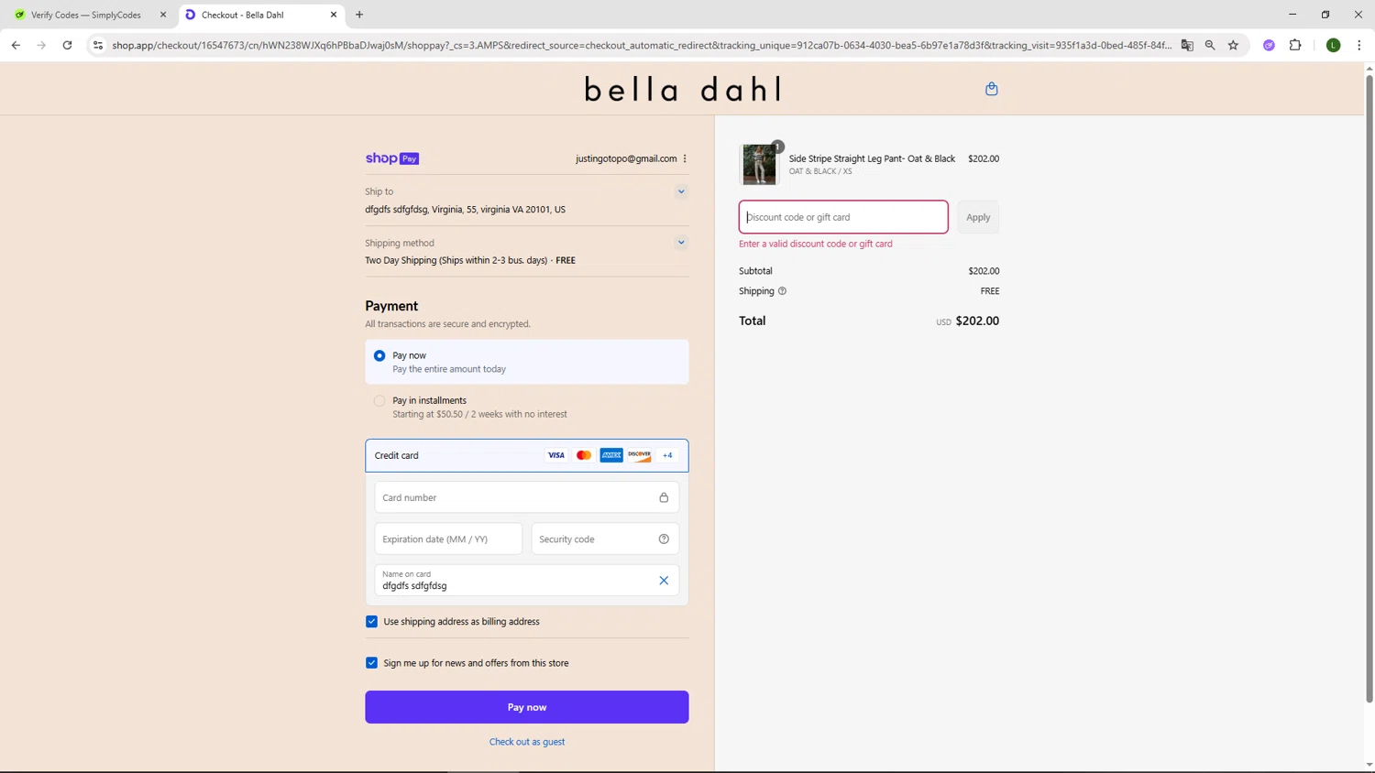Screen dimensions: 1375x773
Task: Click the translate page icon
Action: (1187, 45)
